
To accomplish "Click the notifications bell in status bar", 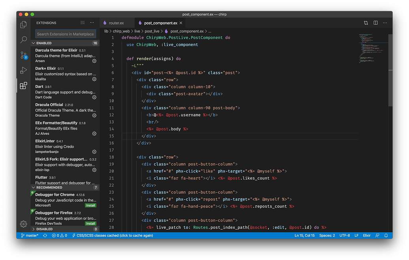I will click(386, 235).
